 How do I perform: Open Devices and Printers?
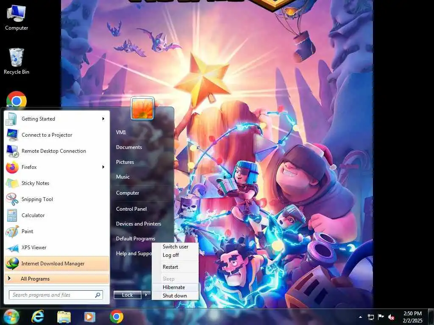click(x=139, y=224)
